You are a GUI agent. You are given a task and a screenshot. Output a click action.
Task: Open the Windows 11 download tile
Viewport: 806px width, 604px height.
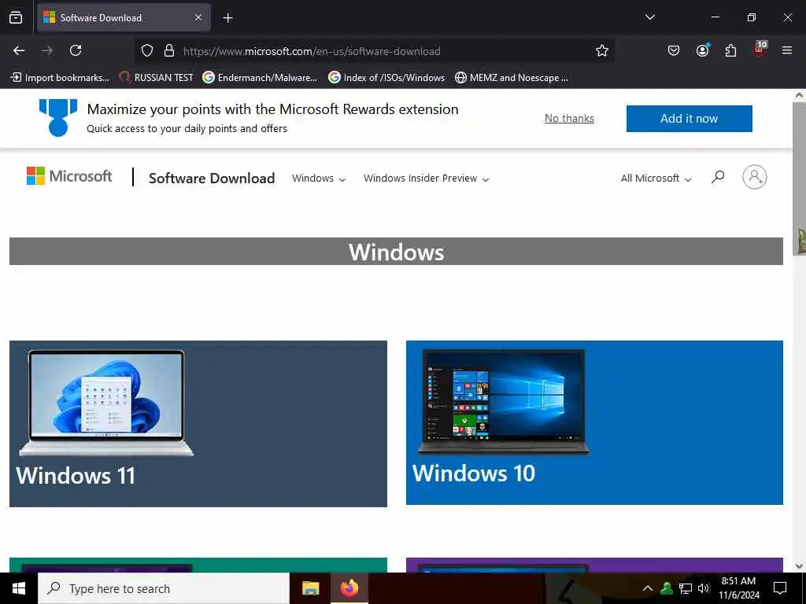198,424
